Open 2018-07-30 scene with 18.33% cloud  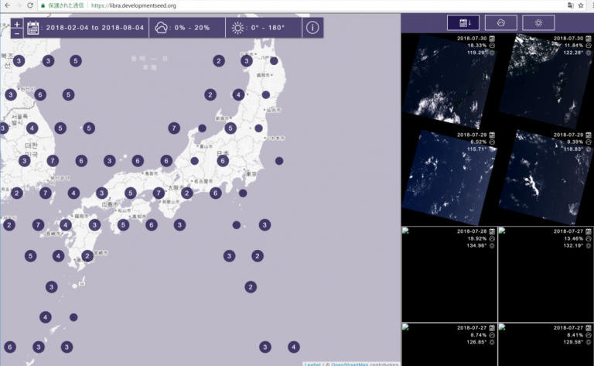coord(449,81)
